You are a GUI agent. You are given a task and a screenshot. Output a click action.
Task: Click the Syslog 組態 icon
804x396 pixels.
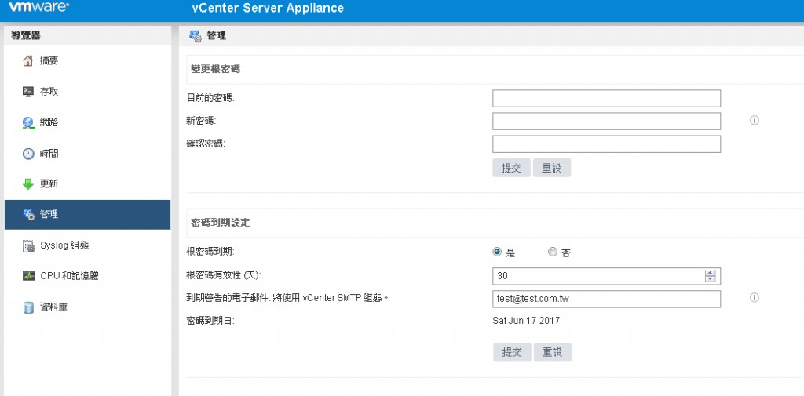(29, 246)
